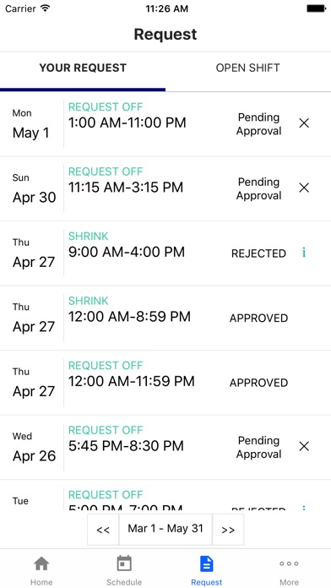Select the Sun Apr 30 request row

[x=165, y=188]
